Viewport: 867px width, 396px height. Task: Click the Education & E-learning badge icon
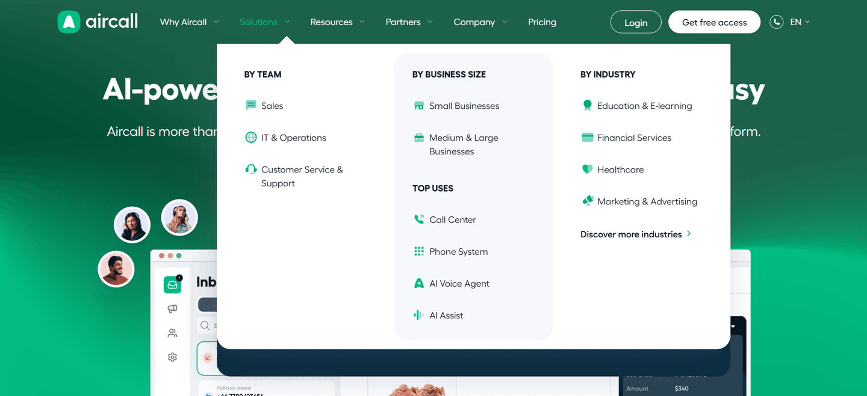tap(588, 105)
